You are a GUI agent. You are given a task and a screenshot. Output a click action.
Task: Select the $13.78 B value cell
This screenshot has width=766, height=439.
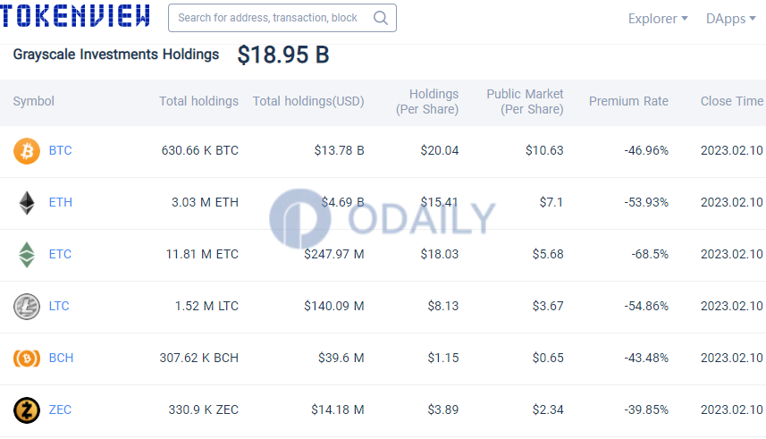pyautogui.click(x=339, y=150)
